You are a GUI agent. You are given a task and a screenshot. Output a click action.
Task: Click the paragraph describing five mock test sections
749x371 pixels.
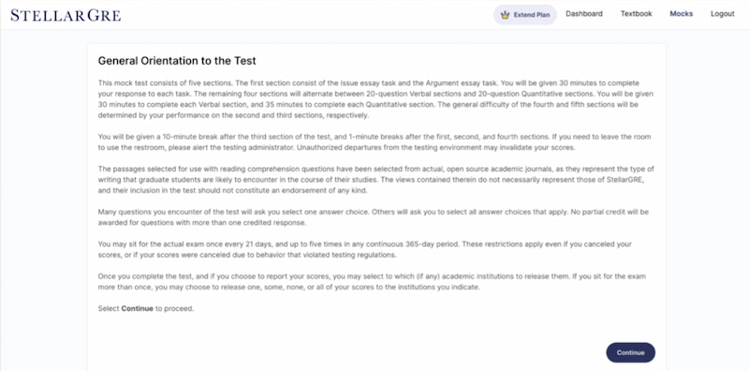click(375, 99)
